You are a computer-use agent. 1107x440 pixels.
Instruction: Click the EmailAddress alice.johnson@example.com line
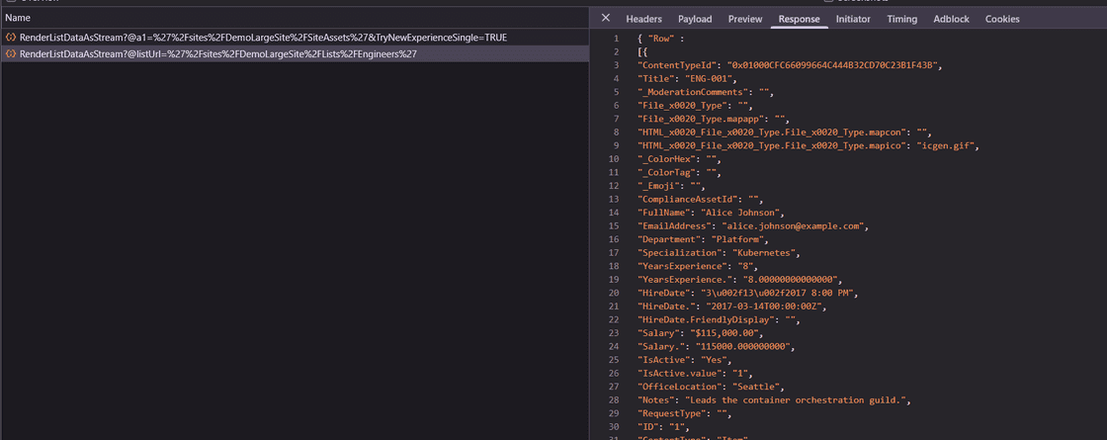[752, 226]
